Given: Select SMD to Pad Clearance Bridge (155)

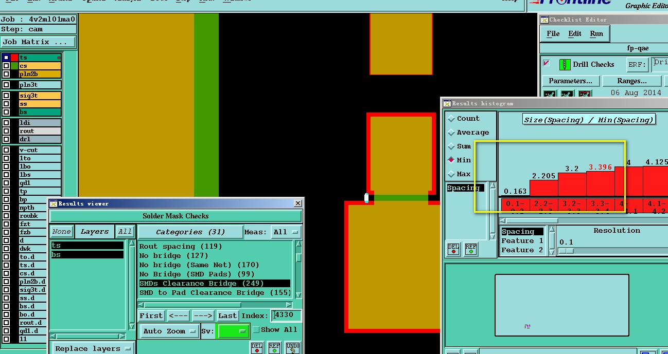Looking at the screenshot, I should 215,293.
